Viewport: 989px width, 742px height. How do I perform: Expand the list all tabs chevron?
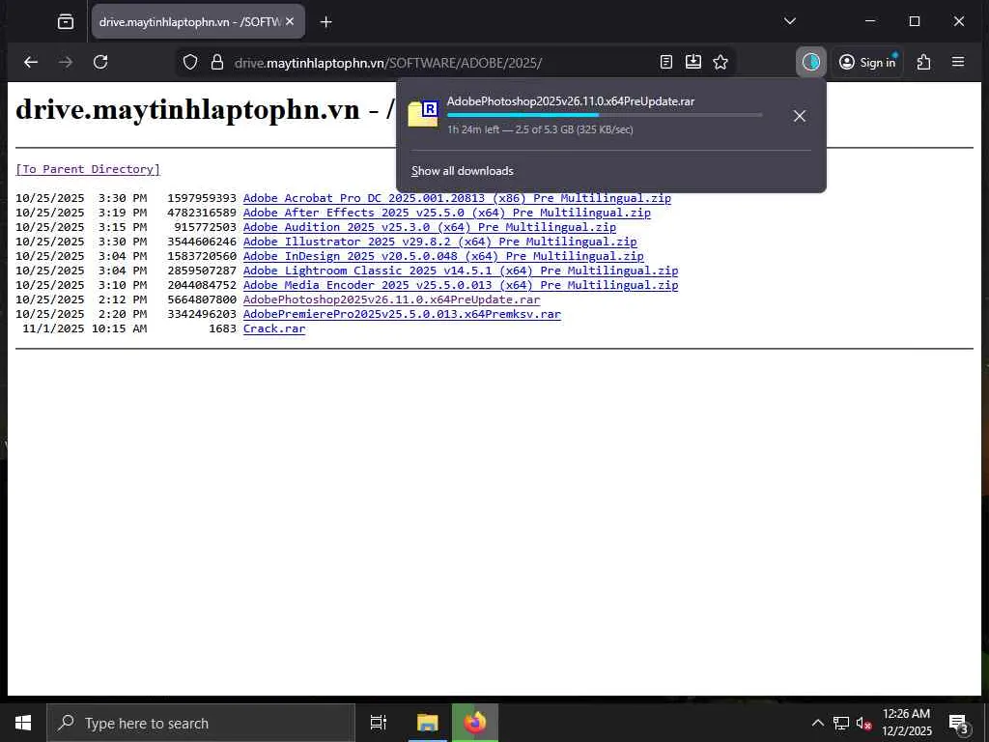coord(790,21)
